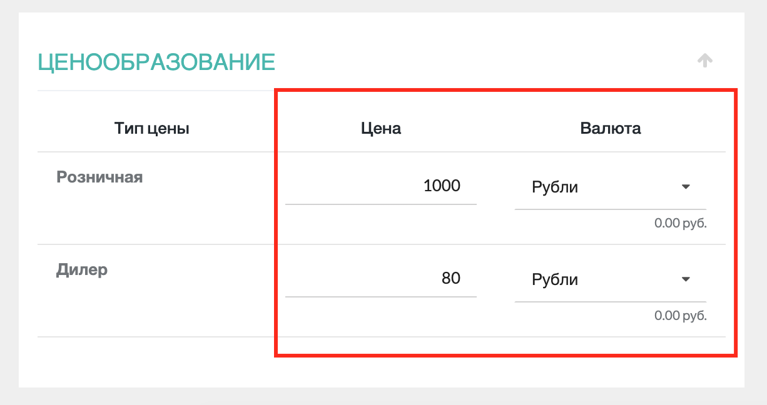Click the 80 value in dealer row
The width and height of the screenshot is (767, 405).
click(x=451, y=278)
